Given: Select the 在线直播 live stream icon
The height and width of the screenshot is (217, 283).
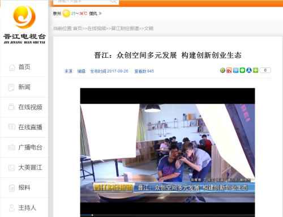Looking at the screenshot, I should (11, 127).
